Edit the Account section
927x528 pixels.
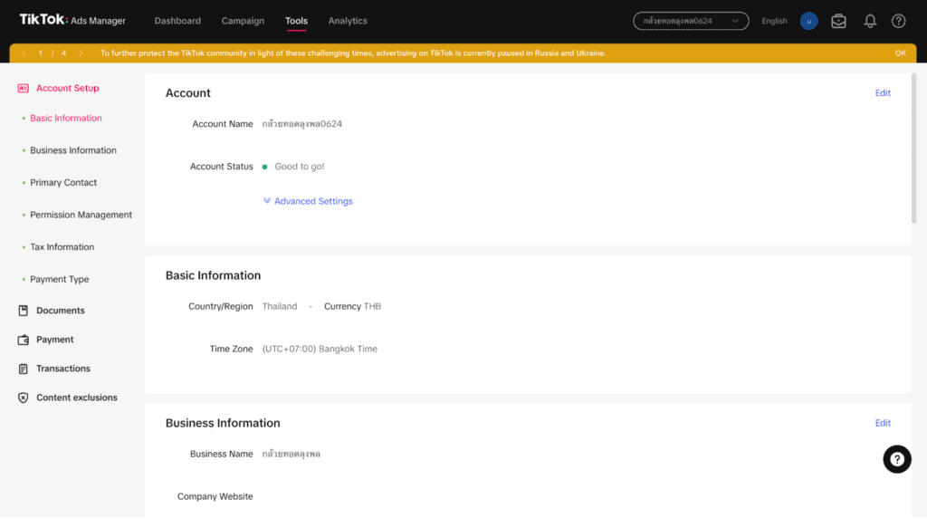pos(883,92)
